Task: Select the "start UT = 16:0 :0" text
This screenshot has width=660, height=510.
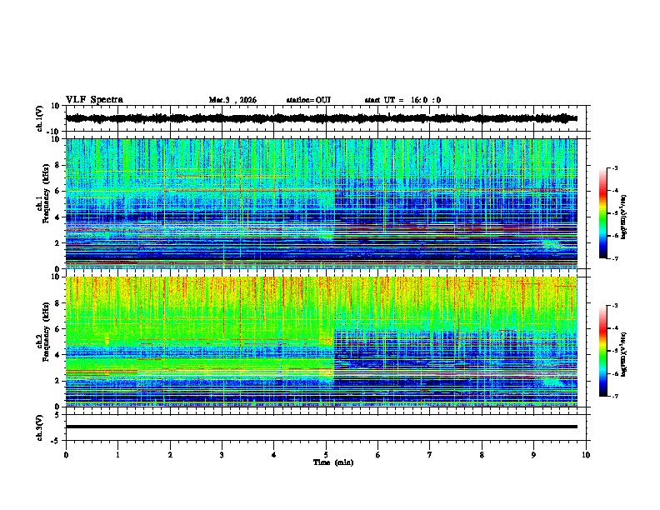Action: coord(402,100)
